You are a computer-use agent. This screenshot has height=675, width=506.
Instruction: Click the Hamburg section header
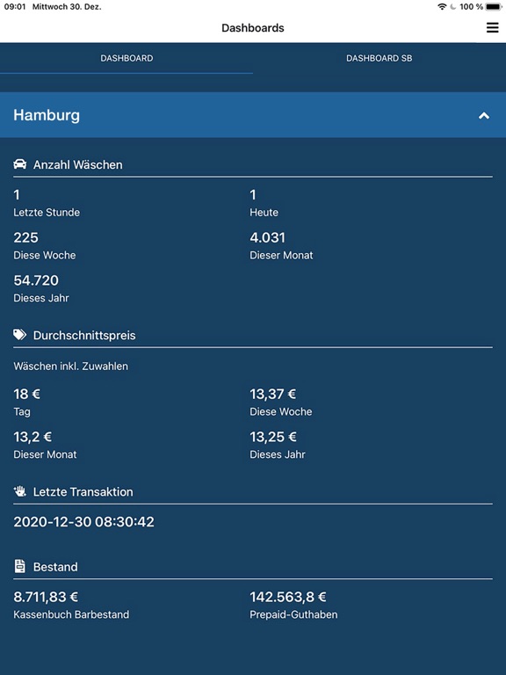click(x=253, y=115)
